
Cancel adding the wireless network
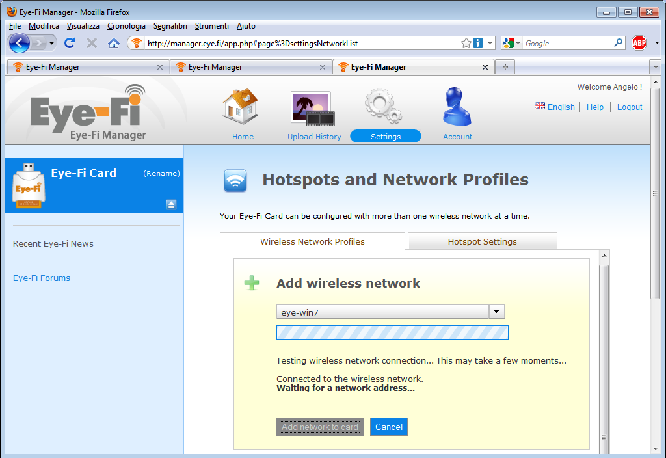[x=389, y=427]
